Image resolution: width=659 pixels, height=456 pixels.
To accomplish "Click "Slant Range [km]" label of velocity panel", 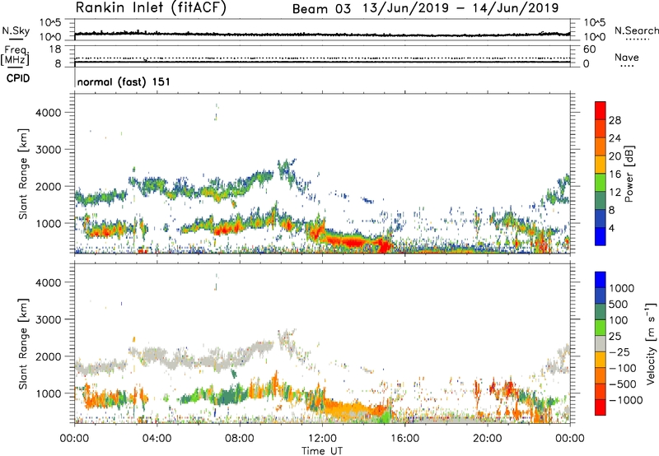I will point(23,343).
